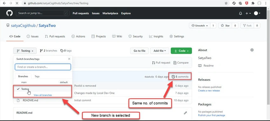
Task: Stop loading the page
Action: [17, 3]
